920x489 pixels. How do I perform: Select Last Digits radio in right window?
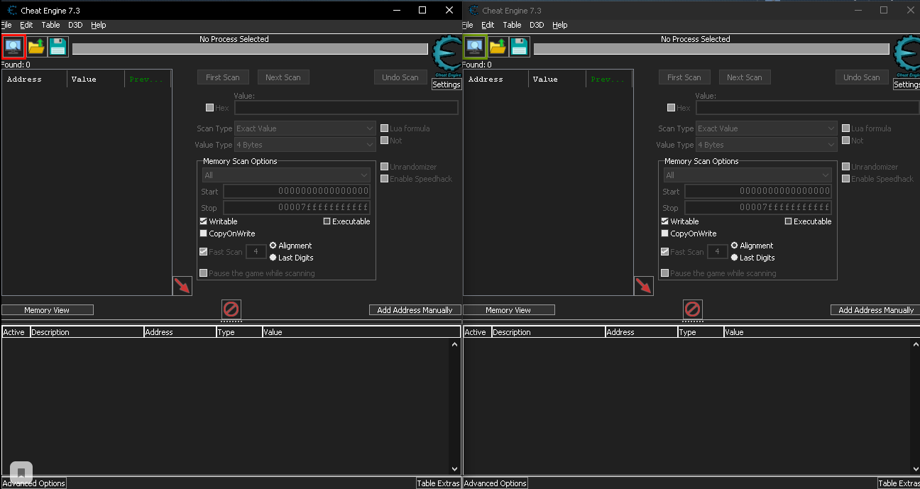point(735,258)
